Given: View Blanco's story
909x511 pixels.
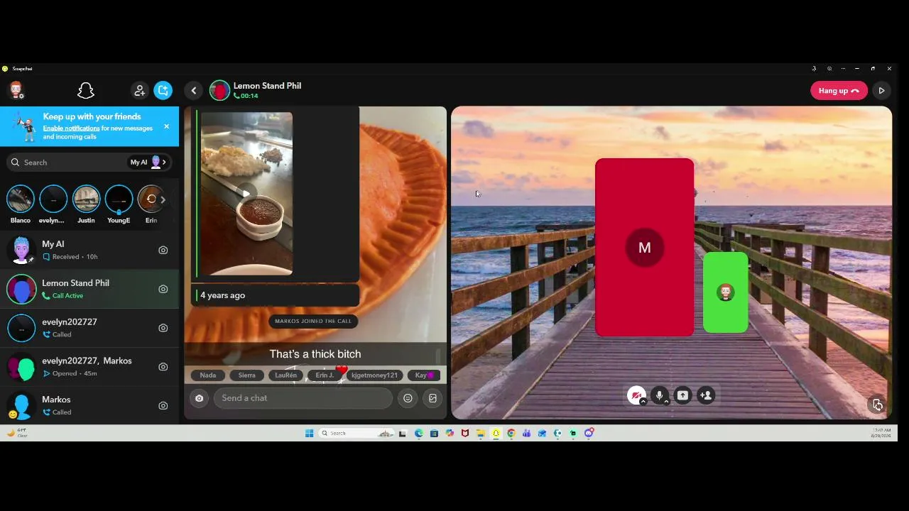Looking at the screenshot, I should 21,199.
